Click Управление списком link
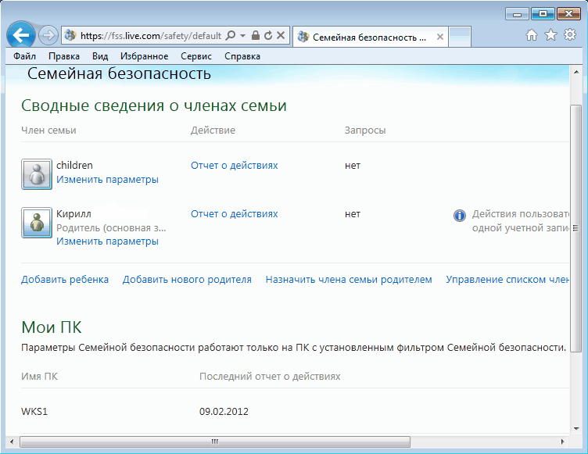Screen dimensions: 588x454 507,279
